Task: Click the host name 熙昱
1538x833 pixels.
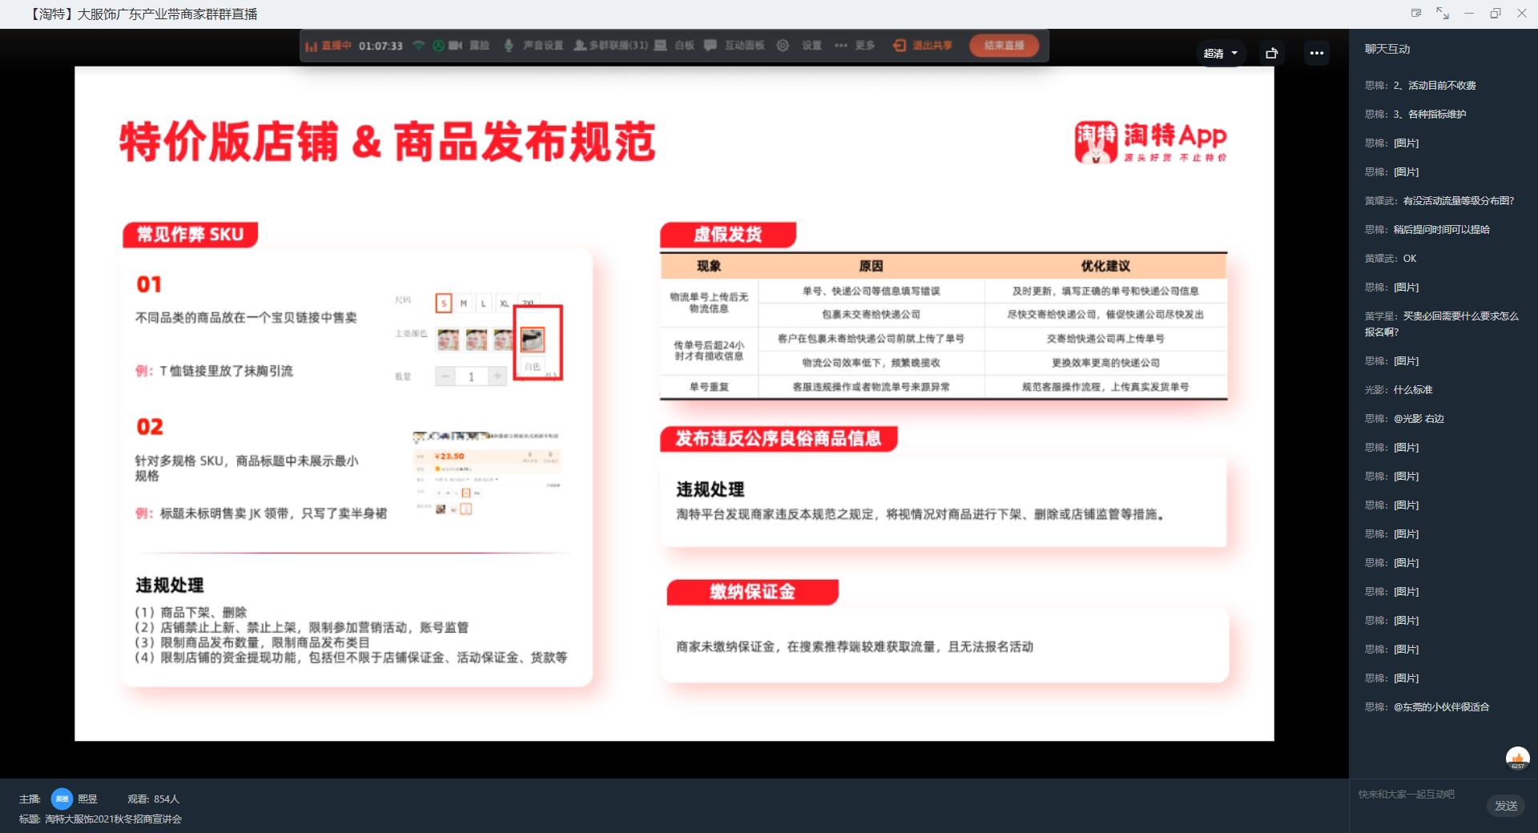Action: pyautogui.click(x=87, y=799)
